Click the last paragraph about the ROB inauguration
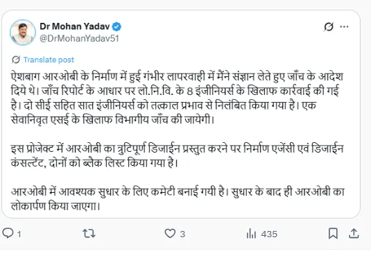Image resolution: width=371 pixels, height=258 pixels. click(178, 199)
